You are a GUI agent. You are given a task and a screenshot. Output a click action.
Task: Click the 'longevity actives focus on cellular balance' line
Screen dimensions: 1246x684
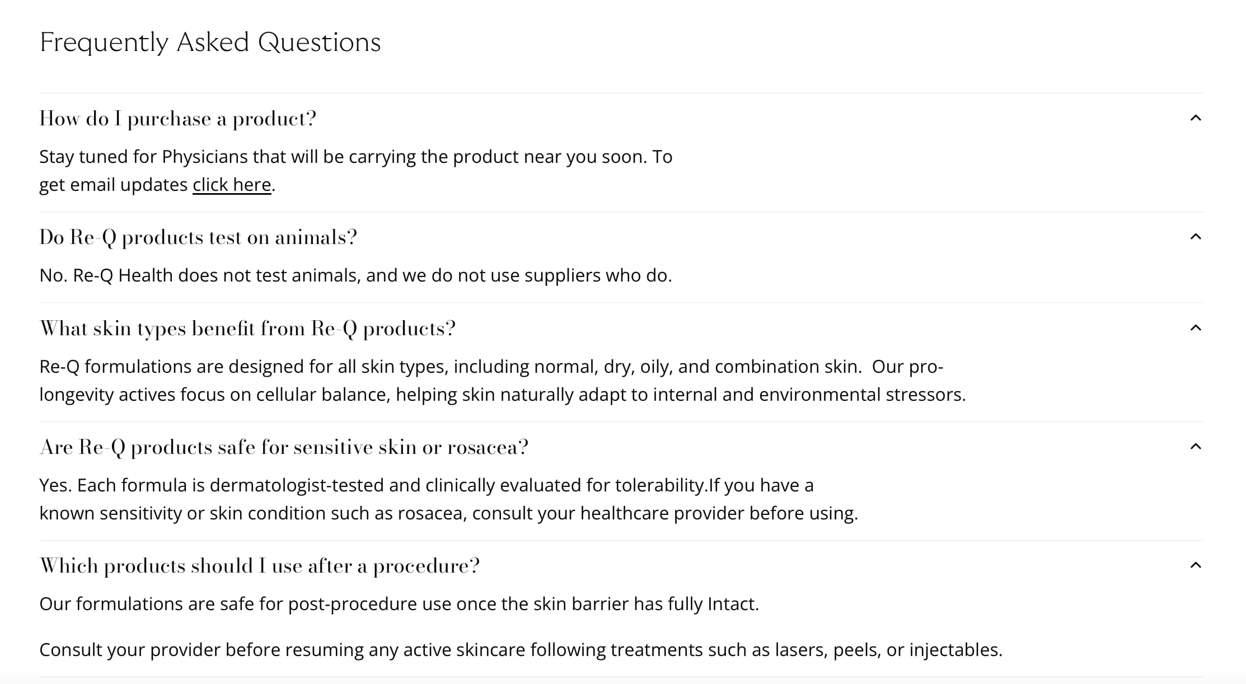(502, 395)
